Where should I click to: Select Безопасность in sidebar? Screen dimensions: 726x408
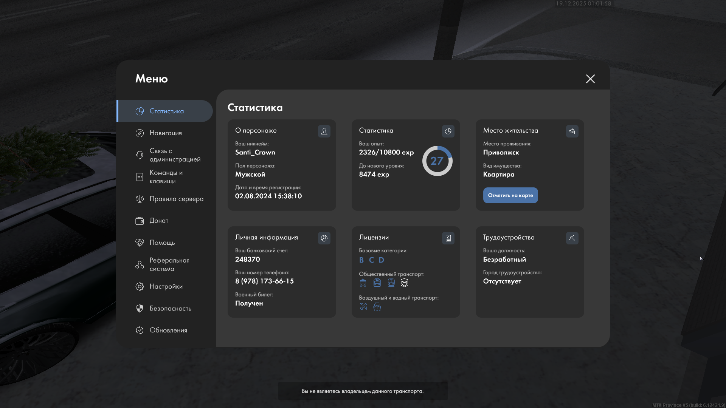[x=170, y=308]
